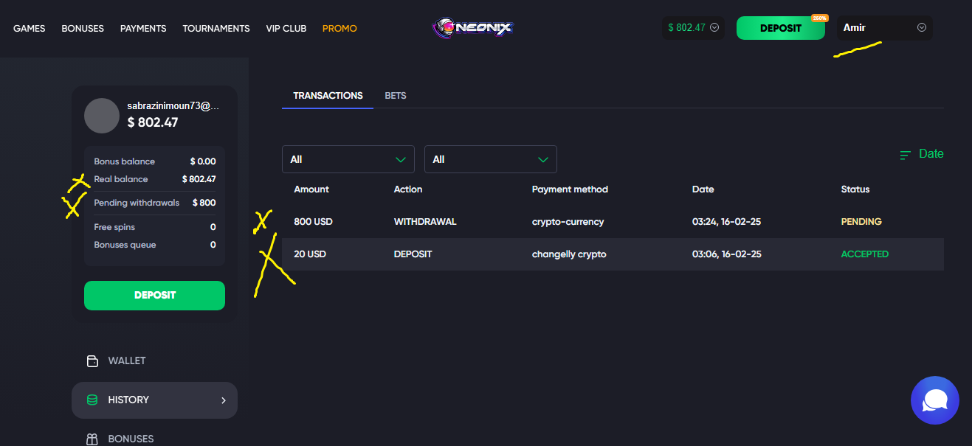Image resolution: width=972 pixels, height=446 pixels.
Task: Click the Deposit button in header
Action: point(780,28)
